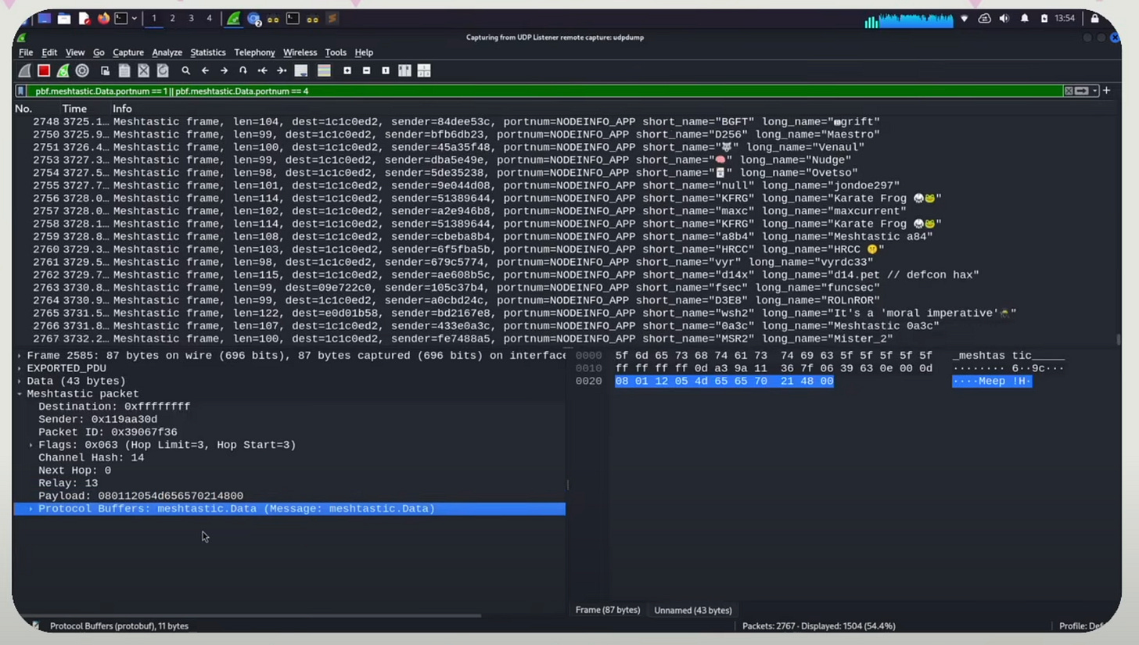Expand the Frame 2585 tree row

(20, 356)
